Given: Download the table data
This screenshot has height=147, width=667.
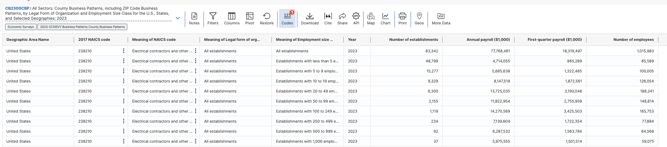Looking at the screenshot, I should (x=310, y=19).
